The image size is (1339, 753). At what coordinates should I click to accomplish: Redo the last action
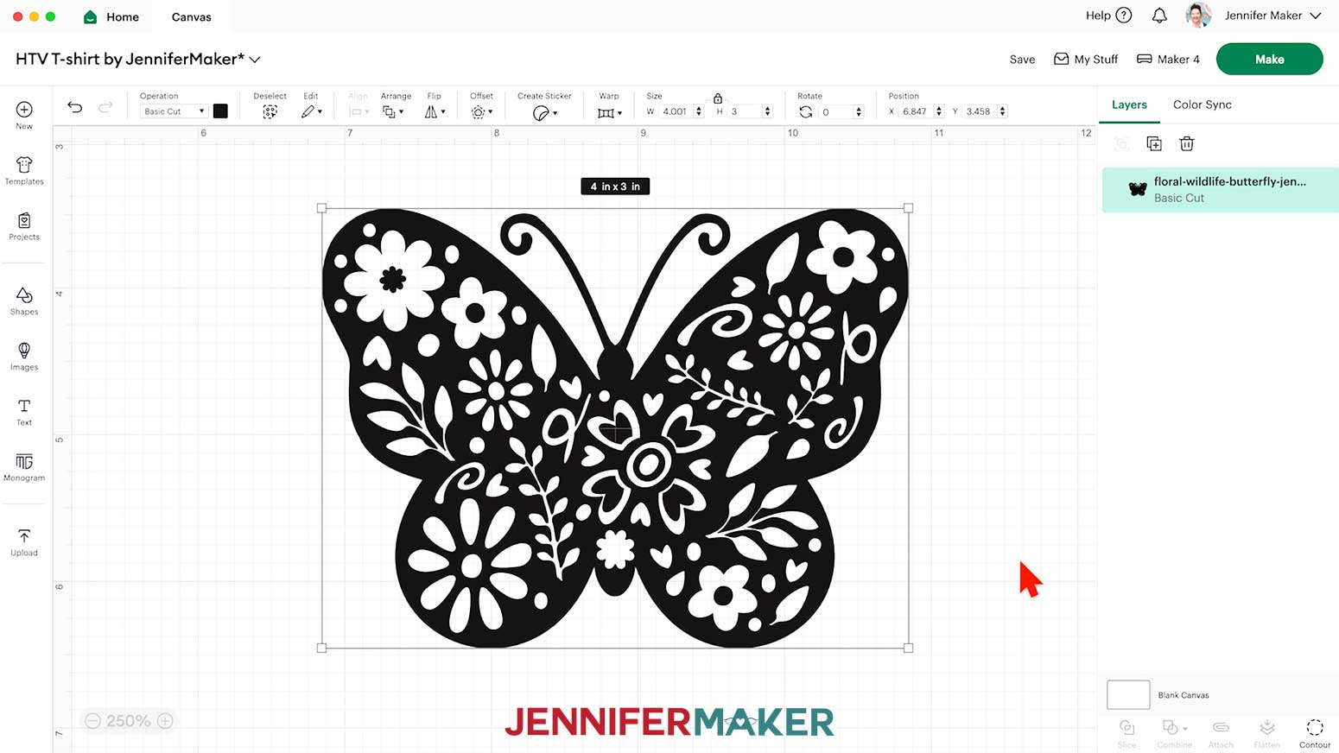pyautogui.click(x=105, y=107)
